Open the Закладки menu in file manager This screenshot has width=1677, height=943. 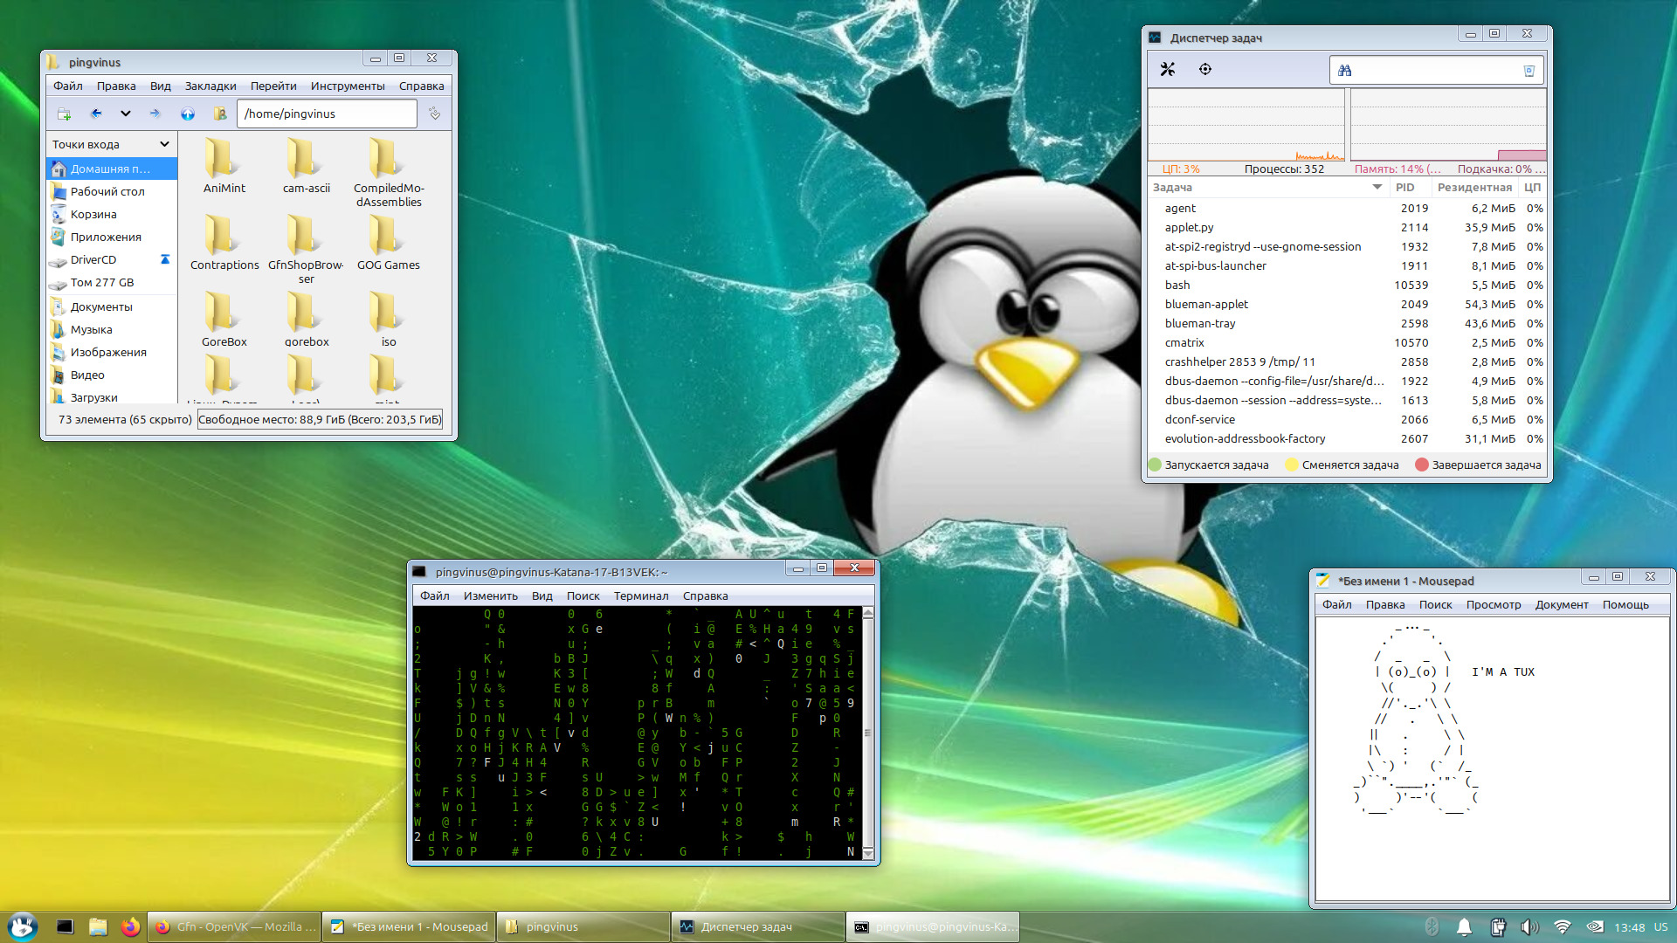(x=210, y=86)
